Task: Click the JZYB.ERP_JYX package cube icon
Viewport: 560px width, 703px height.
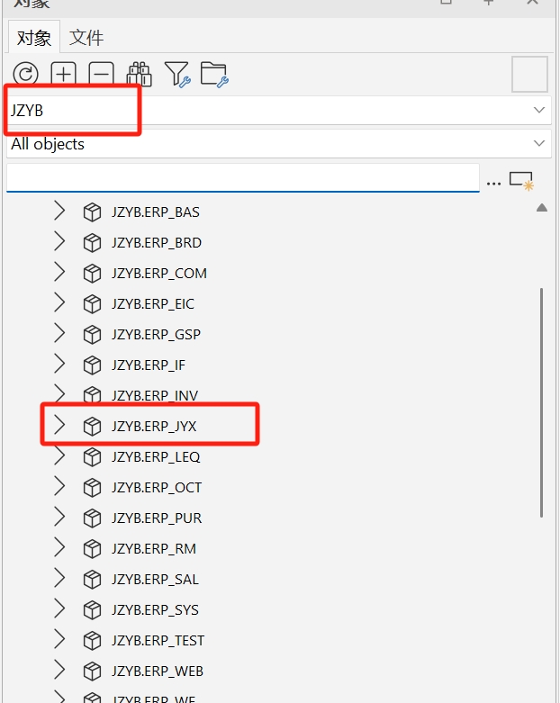Action: click(x=92, y=427)
